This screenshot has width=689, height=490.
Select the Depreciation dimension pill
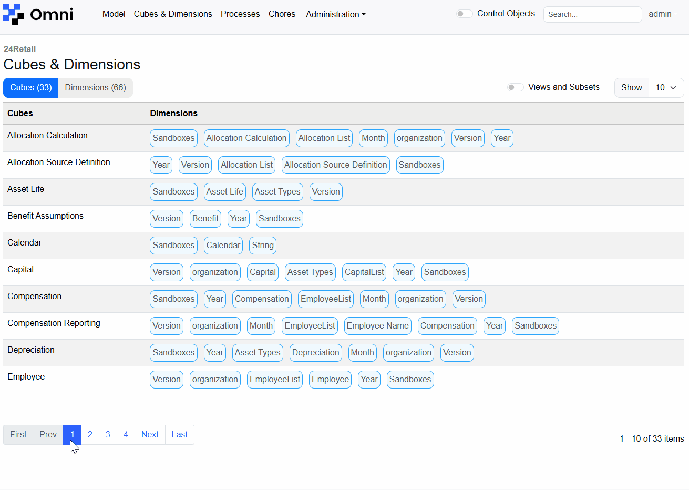coord(315,352)
